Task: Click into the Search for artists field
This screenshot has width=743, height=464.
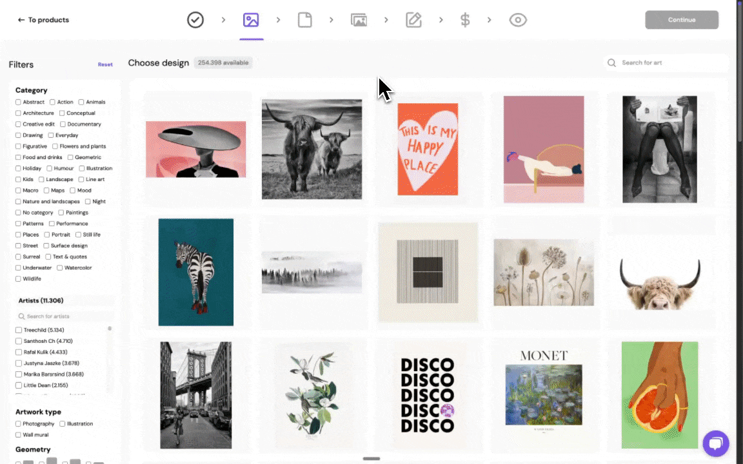Action: coord(64,316)
